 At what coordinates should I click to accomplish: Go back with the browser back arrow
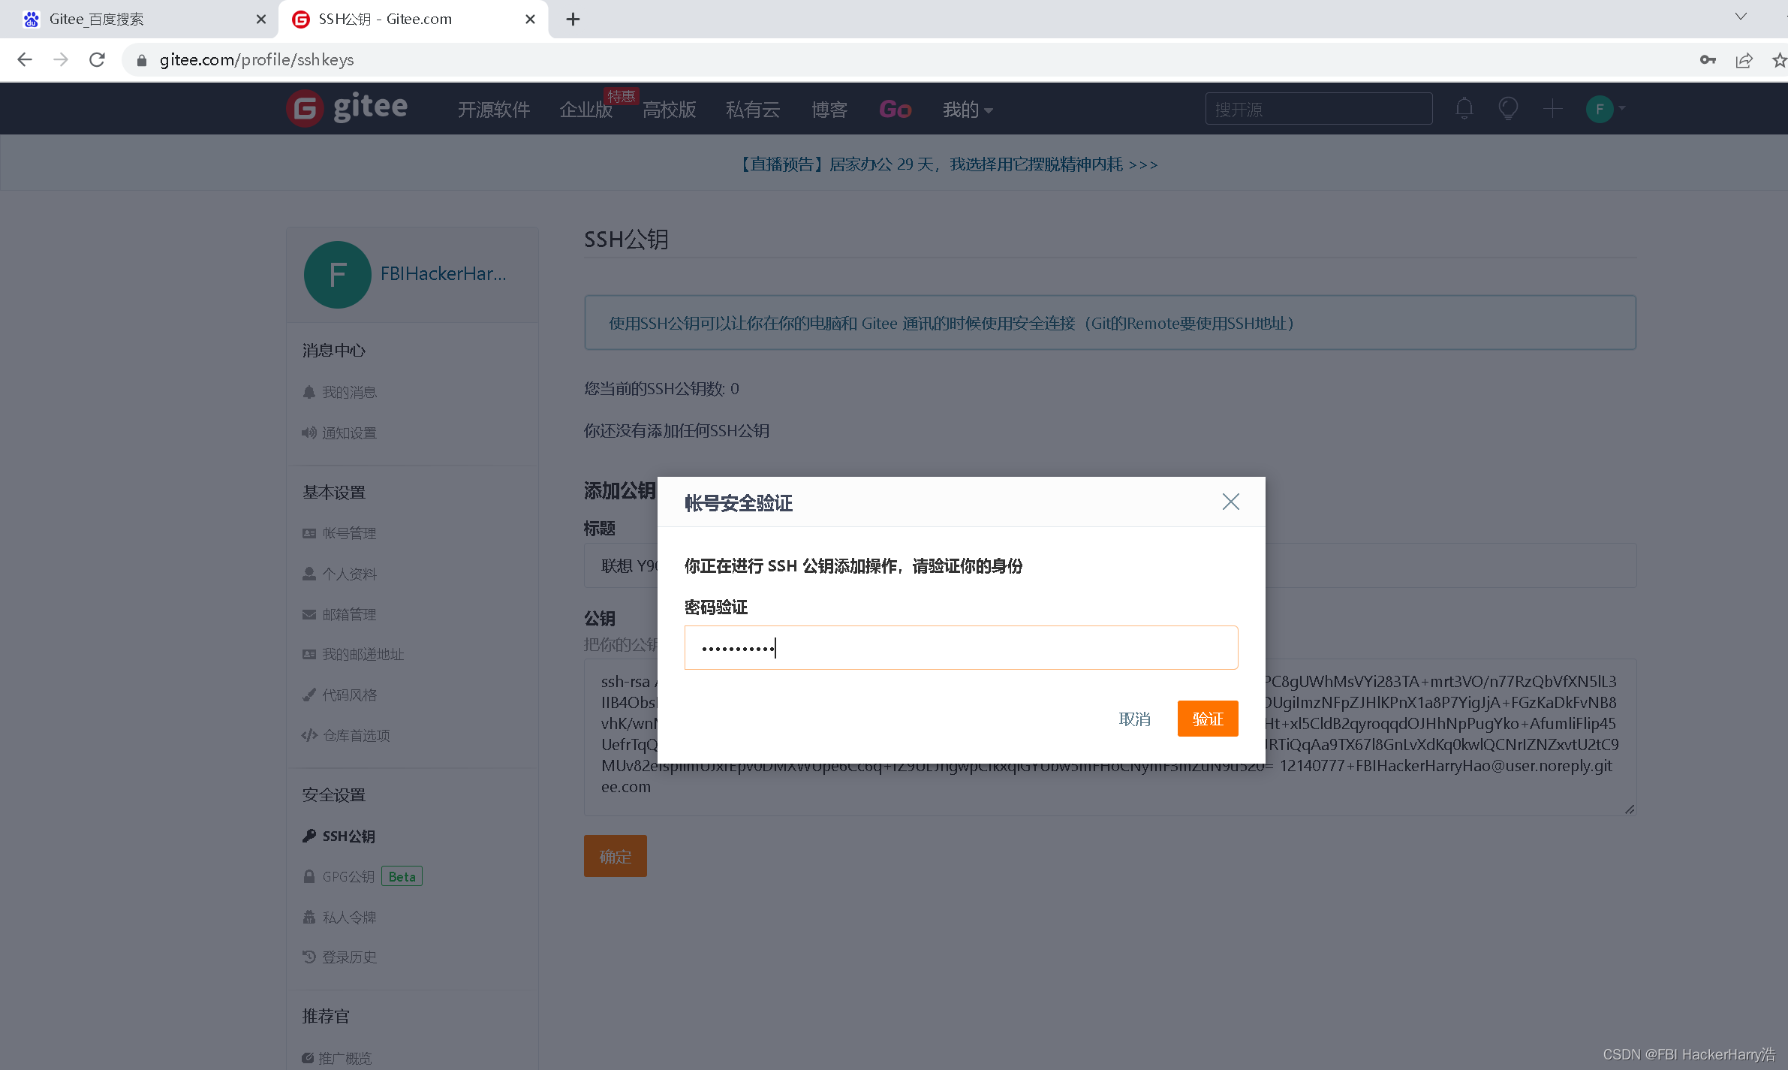(x=25, y=59)
